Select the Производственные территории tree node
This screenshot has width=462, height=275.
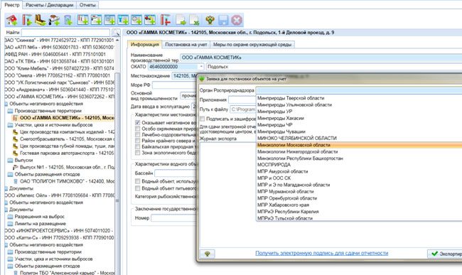(x=48, y=111)
